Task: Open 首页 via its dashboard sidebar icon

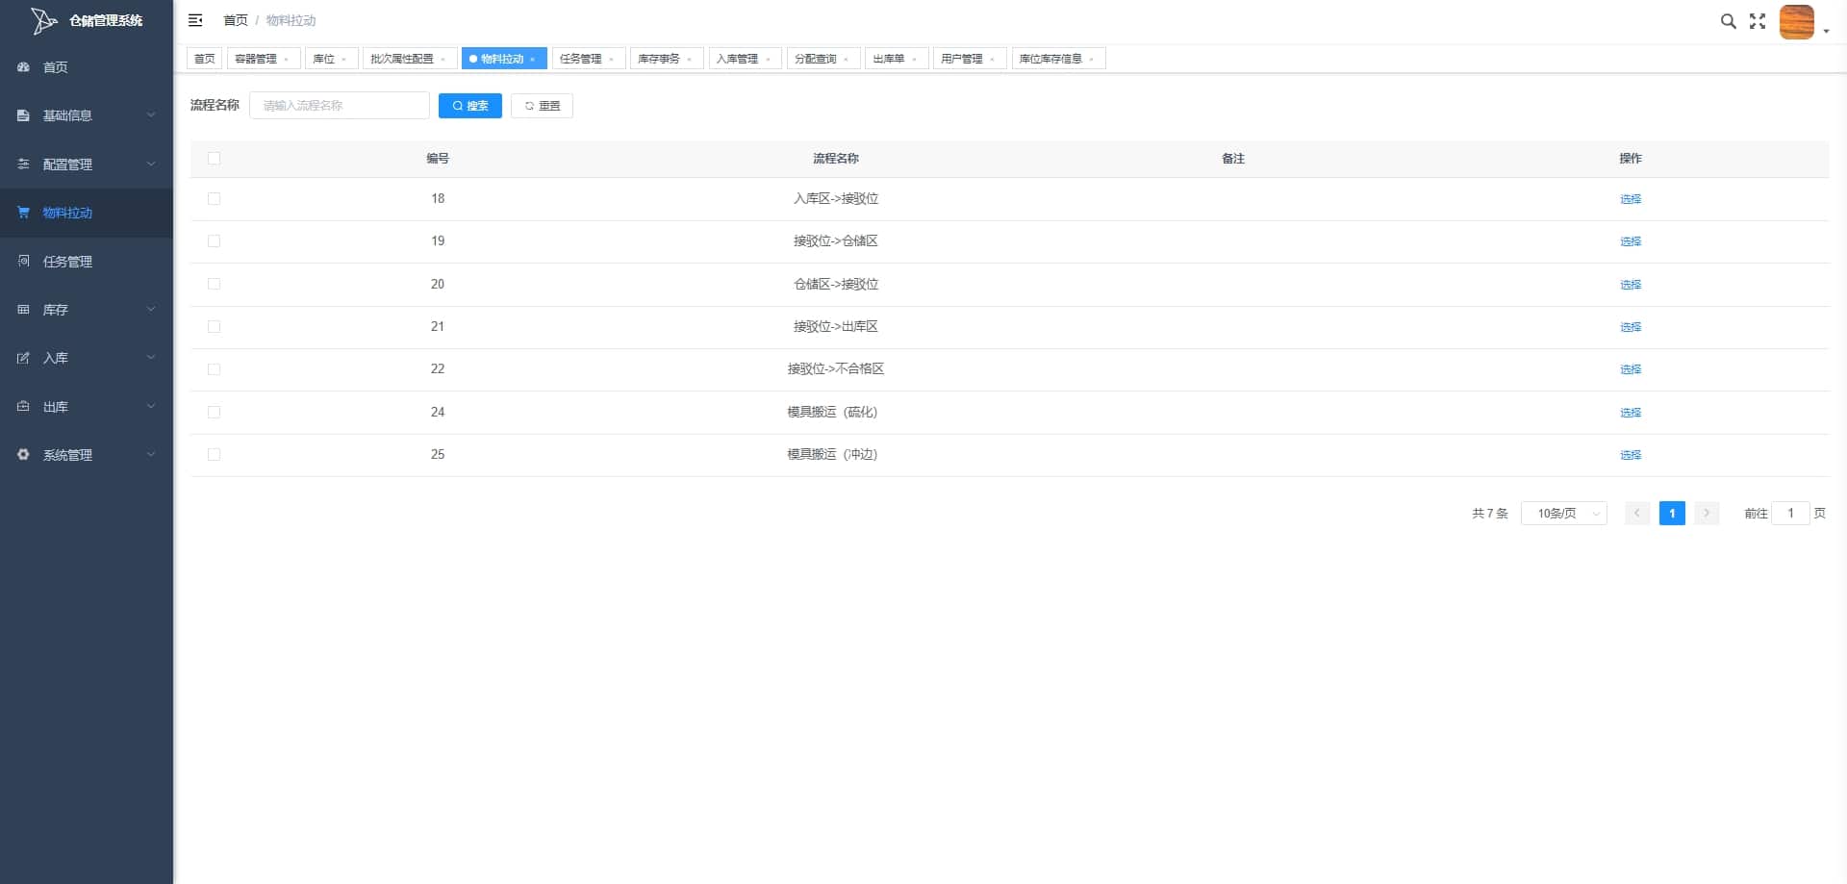Action: 23,67
